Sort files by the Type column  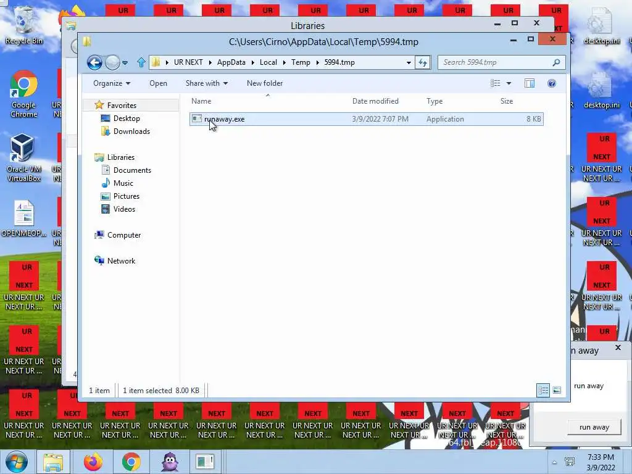[434, 101]
